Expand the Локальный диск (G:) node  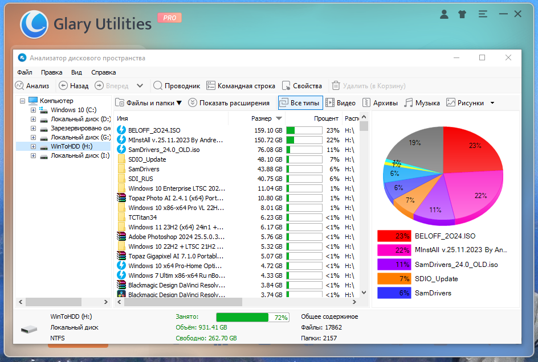pyautogui.click(x=33, y=138)
